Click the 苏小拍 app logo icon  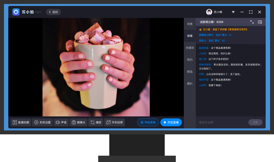pyautogui.click(x=16, y=12)
